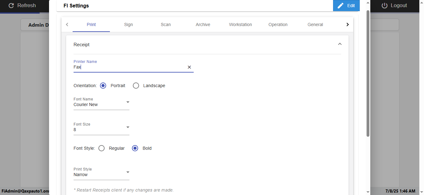Screen dimensions: 424x195
Task: Clear the Printer Name field with X icon
Action: [x=189, y=67]
